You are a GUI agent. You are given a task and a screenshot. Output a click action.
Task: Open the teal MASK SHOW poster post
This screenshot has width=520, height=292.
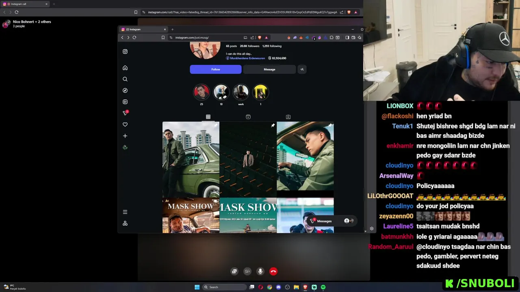[248, 215]
